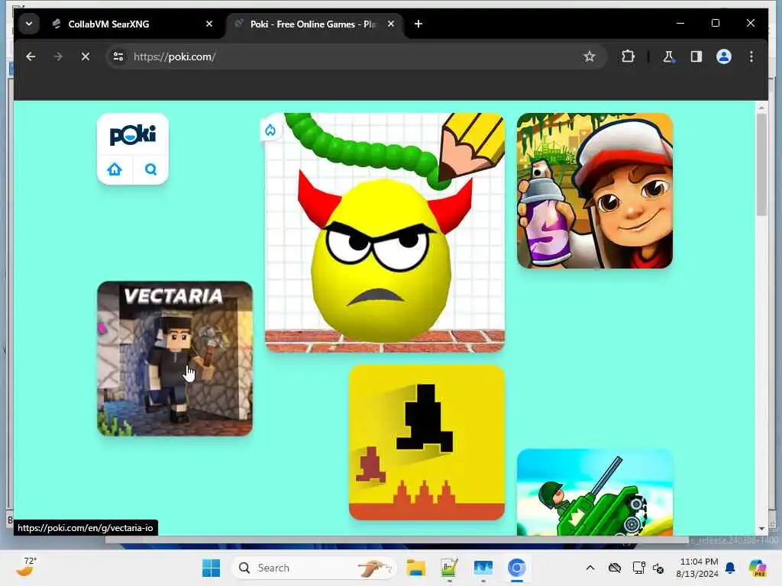Expand the tab search dropdown
Screen dimensions: 782x586
coord(29,24)
